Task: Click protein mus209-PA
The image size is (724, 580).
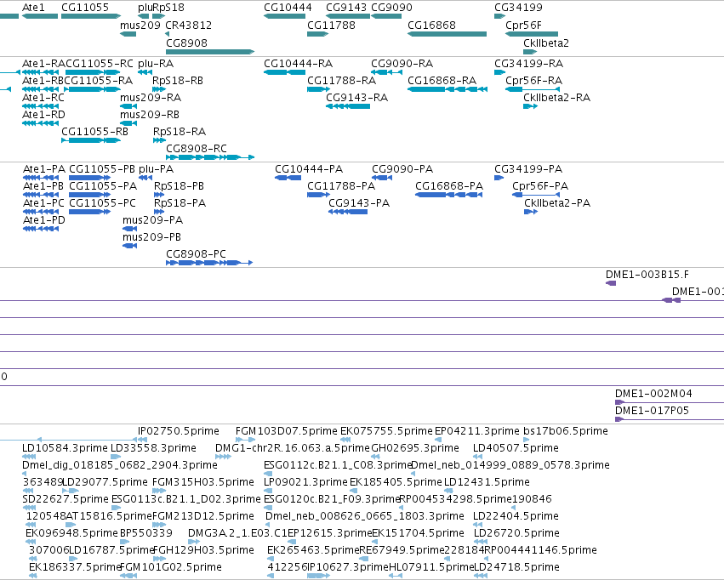Action: click(130, 229)
